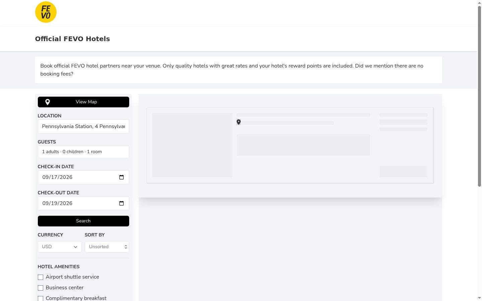482x301 pixels.
Task: Click the scrollbar up arrow
Action: (x=479, y=3)
